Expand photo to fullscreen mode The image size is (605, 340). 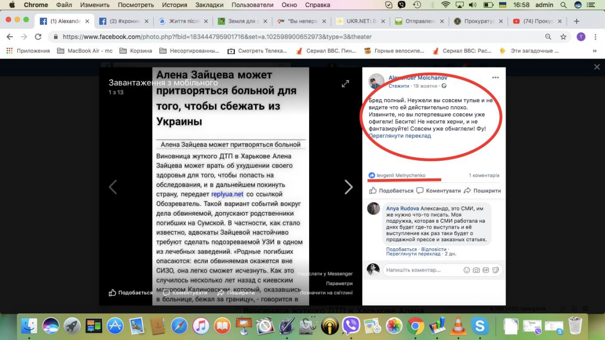coord(345,84)
